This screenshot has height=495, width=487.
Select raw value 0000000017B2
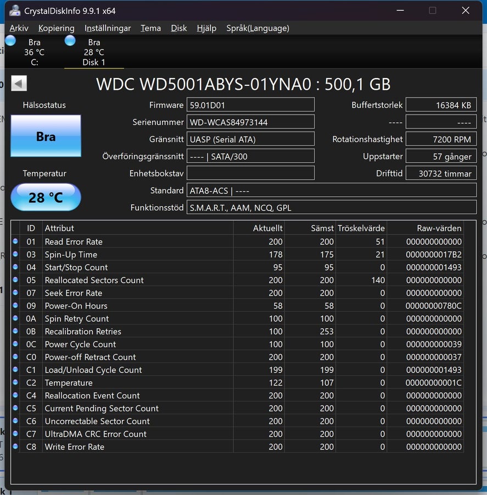point(434,255)
